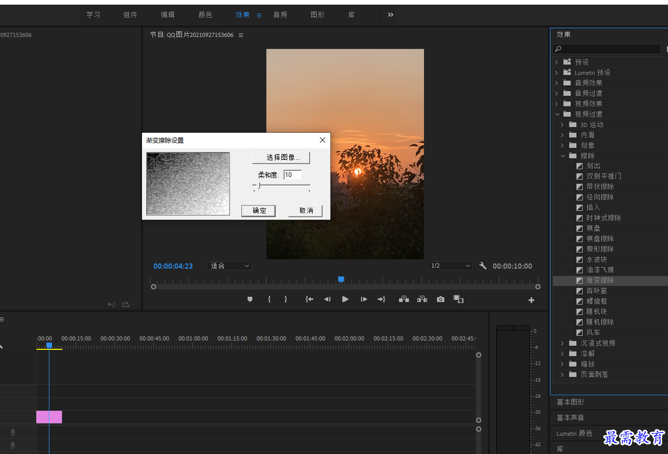The height and width of the screenshot is (454, 668).
Task: Click the program monitor playhead marker
Action: pos(341,280)
